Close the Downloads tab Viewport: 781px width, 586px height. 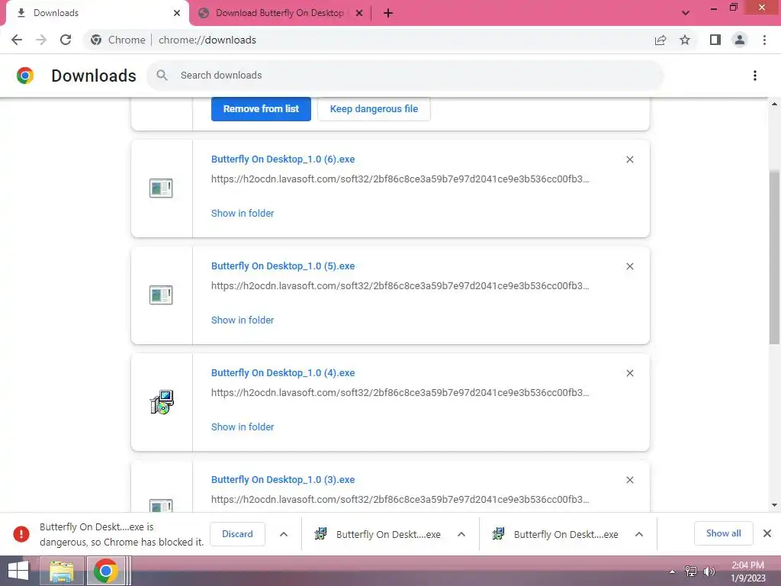pyautogui.click(x=177, y=13)
